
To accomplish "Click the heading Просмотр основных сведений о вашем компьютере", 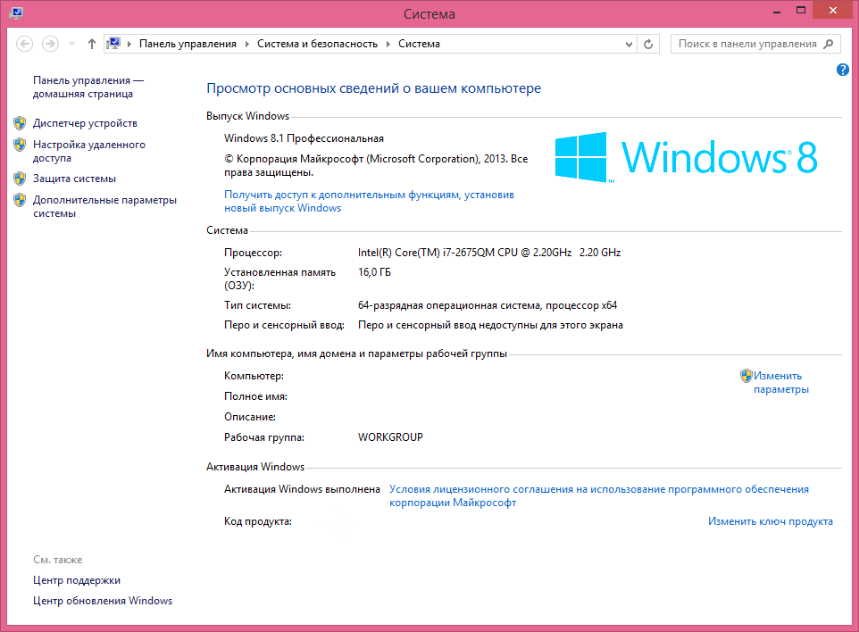I will (373, 88).
